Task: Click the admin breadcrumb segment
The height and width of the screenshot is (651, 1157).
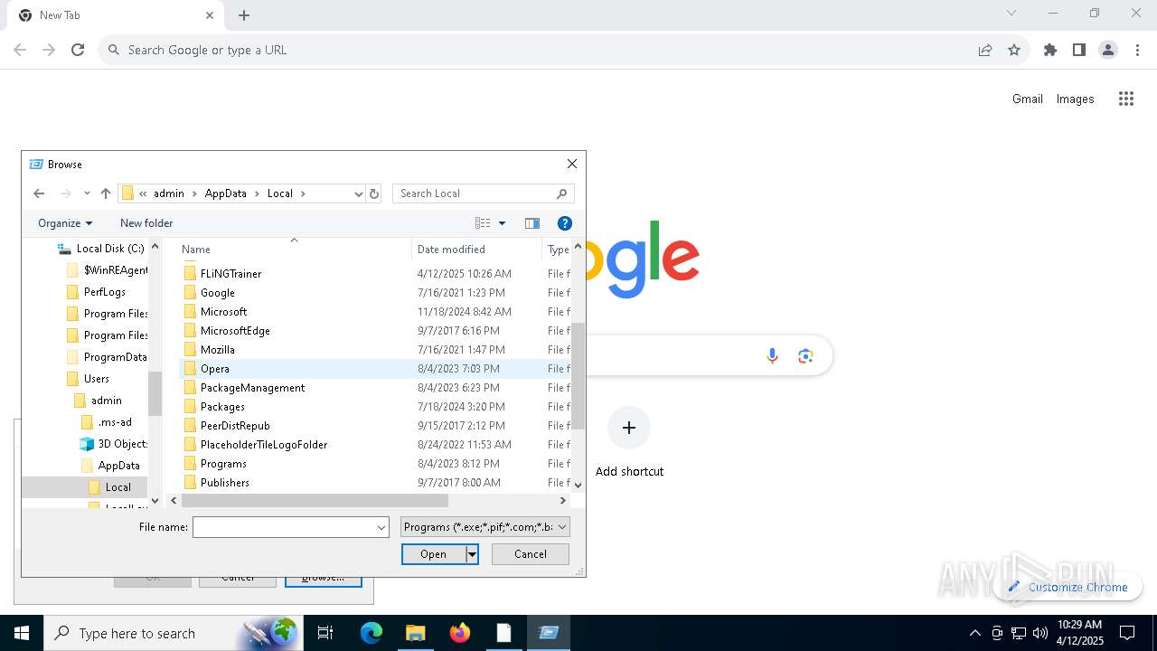Action: 169,193
